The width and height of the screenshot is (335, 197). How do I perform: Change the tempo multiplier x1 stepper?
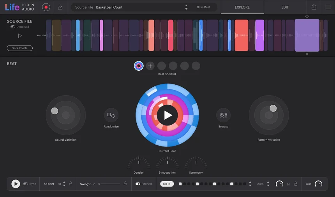tap(64, 184)
